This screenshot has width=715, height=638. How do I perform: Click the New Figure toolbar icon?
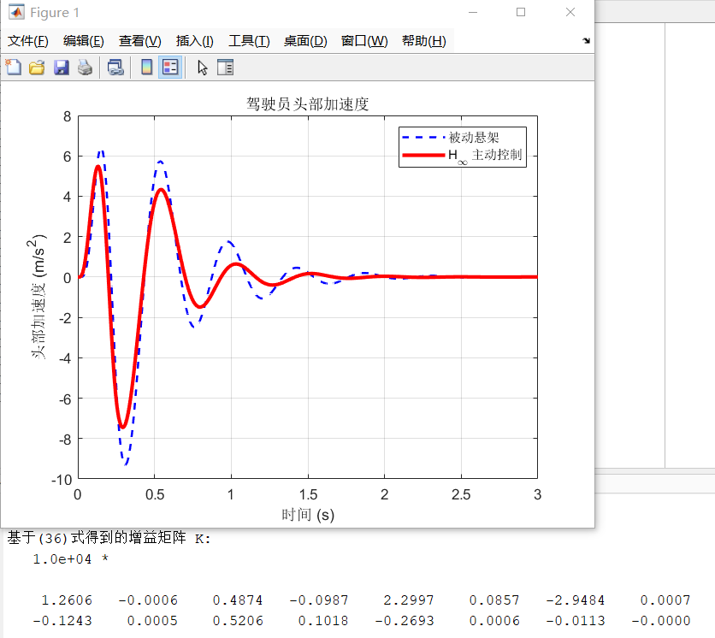pyautogui.click(x=14, y=68)
